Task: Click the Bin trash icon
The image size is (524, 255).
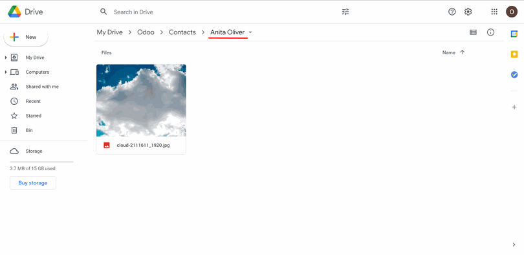Action: click(14, 130)
